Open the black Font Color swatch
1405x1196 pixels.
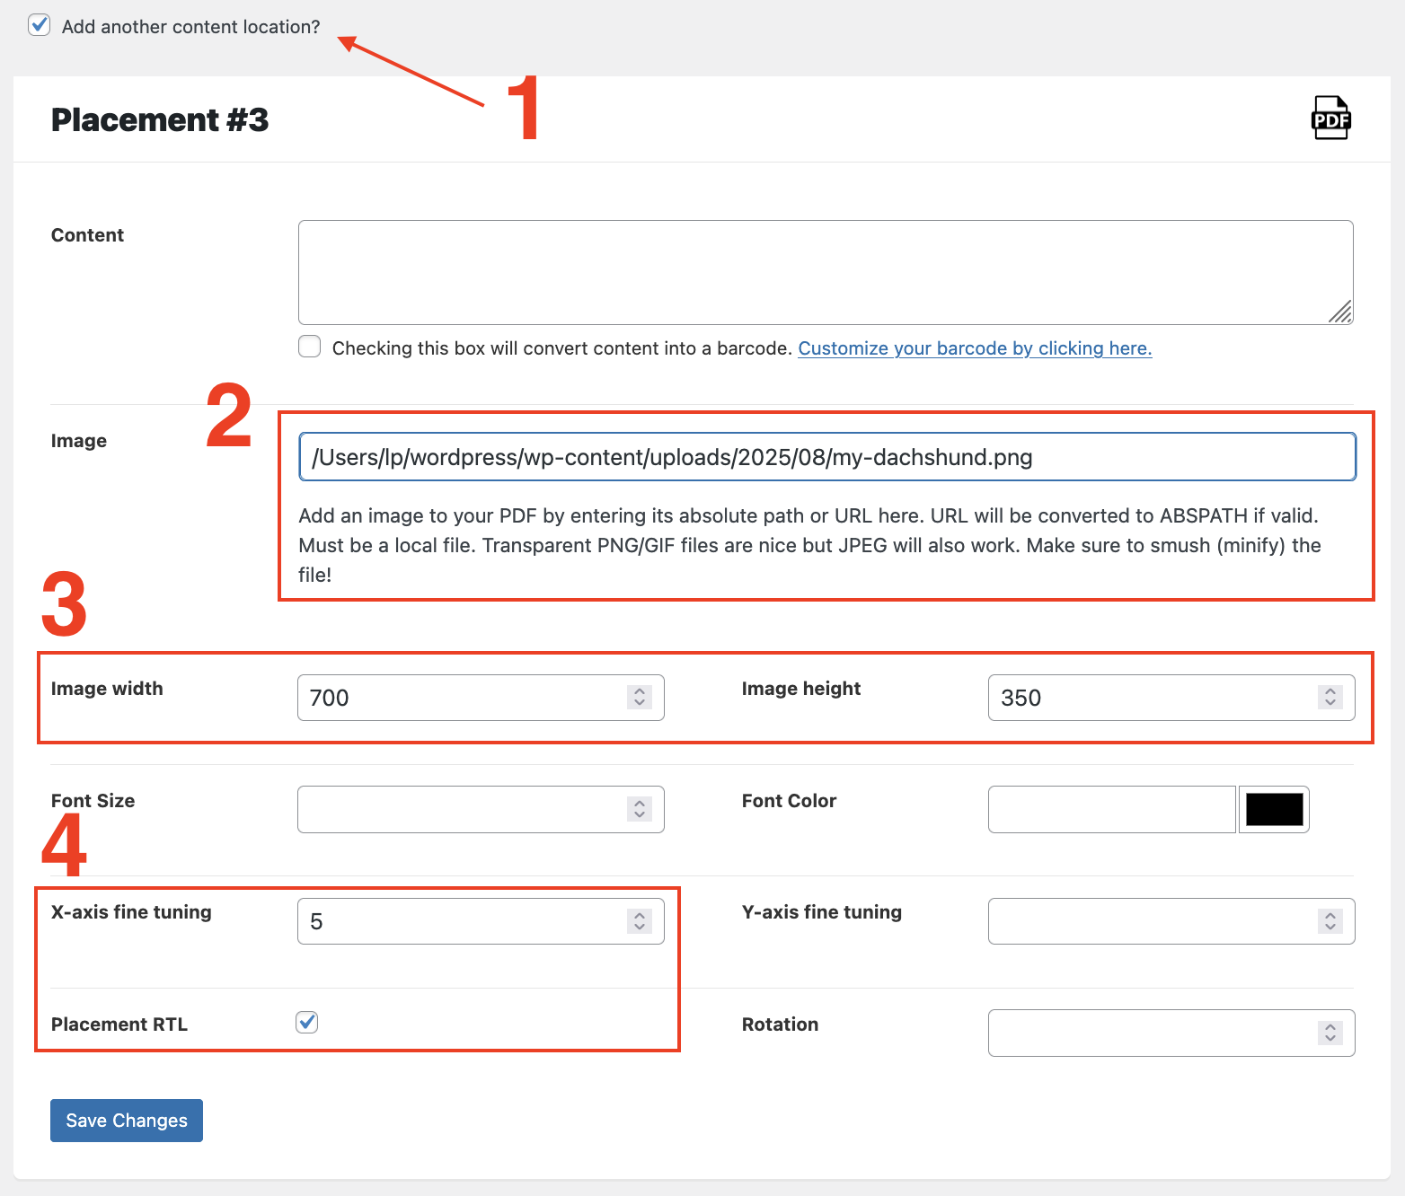(1274, 809)
